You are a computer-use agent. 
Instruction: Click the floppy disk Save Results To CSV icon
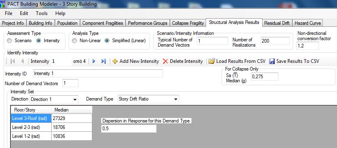272,61
